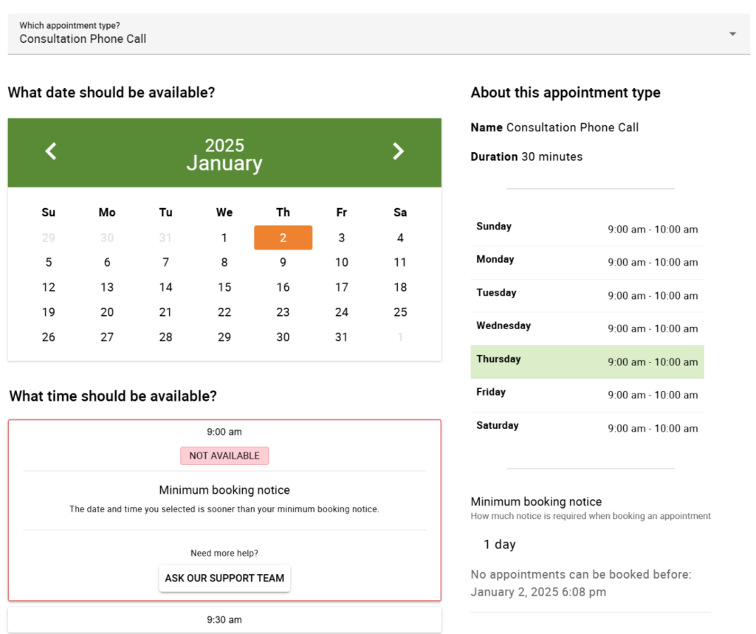Select the 26th in the calendar
Image resolution: width=756 pixels, height=634 pixels.
pyautogui.click(x=48, y=337)
